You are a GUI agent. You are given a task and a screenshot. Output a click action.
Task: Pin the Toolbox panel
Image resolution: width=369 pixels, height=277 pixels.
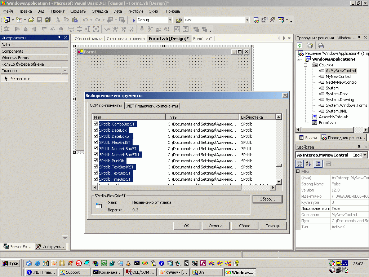[59, 38]
